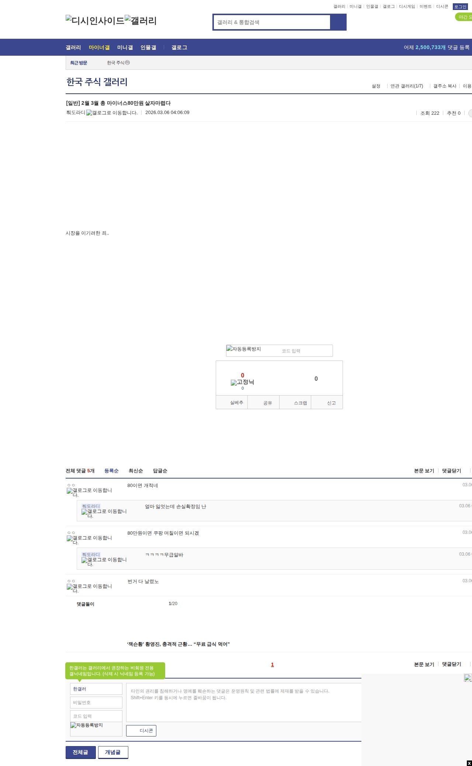Click the 디시인사이드 logo image
472x766 pixels.
(x=95, y=20)
